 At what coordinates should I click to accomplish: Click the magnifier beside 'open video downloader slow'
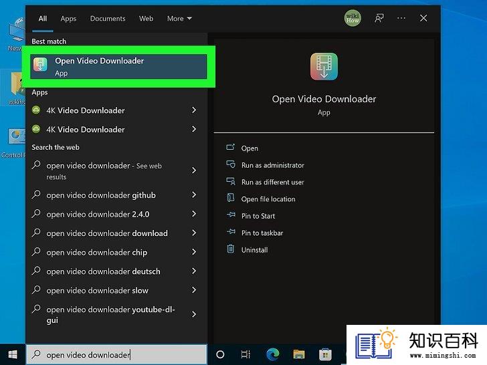(x=36, y=290)
